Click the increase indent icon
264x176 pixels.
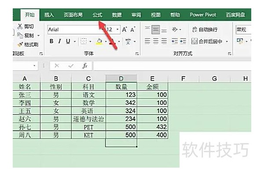point(183,41)
